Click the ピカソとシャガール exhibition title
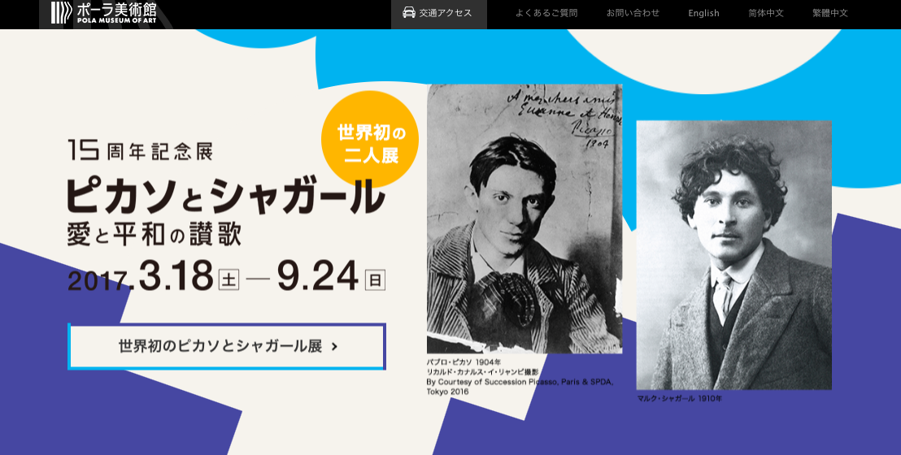 tap(225, 196)
